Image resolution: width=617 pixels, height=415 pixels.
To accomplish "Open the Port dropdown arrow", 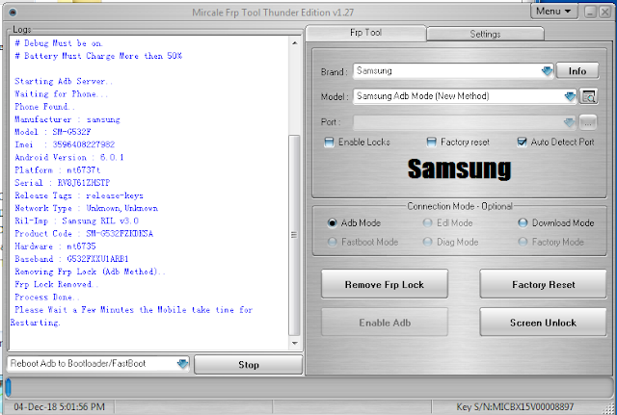I will click(x=569, y=122).
